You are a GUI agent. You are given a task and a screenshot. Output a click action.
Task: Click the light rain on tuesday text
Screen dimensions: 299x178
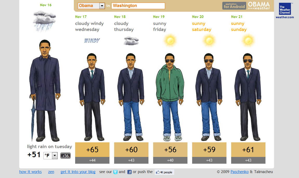[x=49, y=147]
